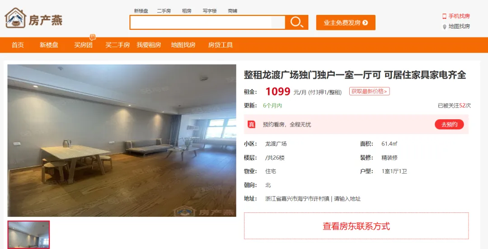Open 首页 in the orange navigation bar
The width and height of the screenshot is (488, 249).
[18, 45]
